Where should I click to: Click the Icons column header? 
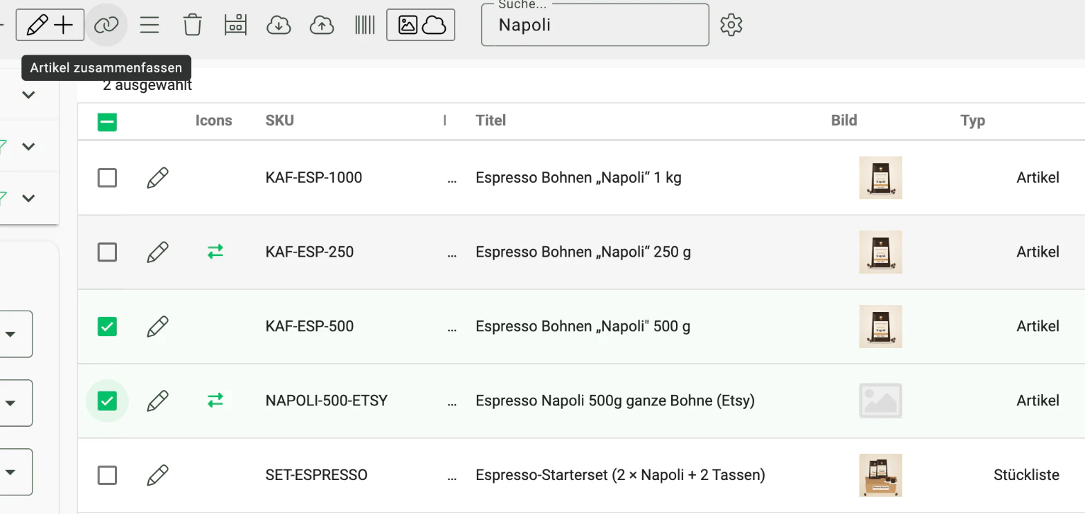click(x=214, y=120)
